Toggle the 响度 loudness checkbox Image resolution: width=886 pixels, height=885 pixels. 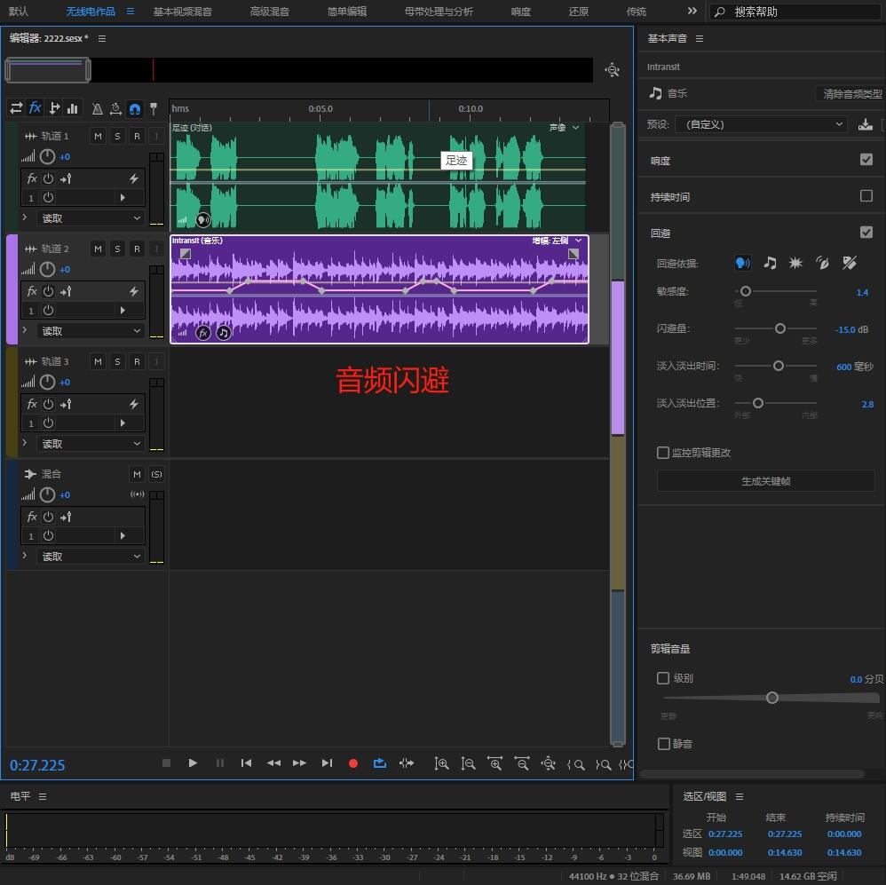[x=866, y=160]
